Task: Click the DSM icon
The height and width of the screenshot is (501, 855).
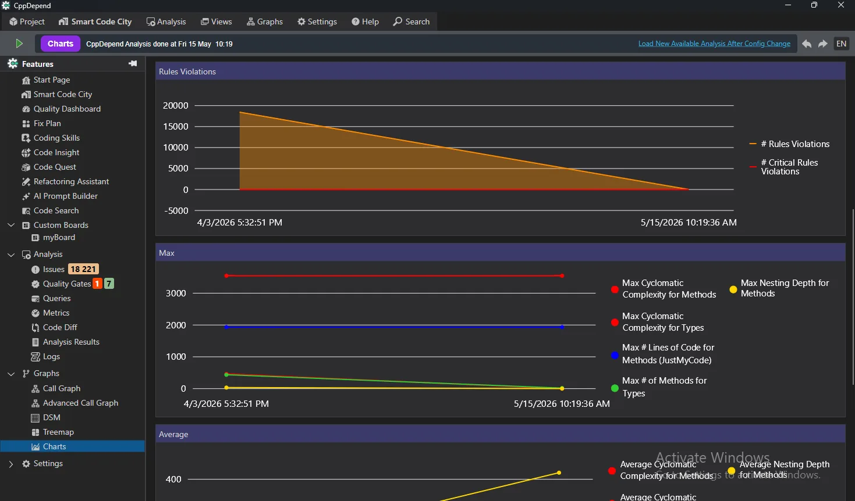Action: (36, 417)
